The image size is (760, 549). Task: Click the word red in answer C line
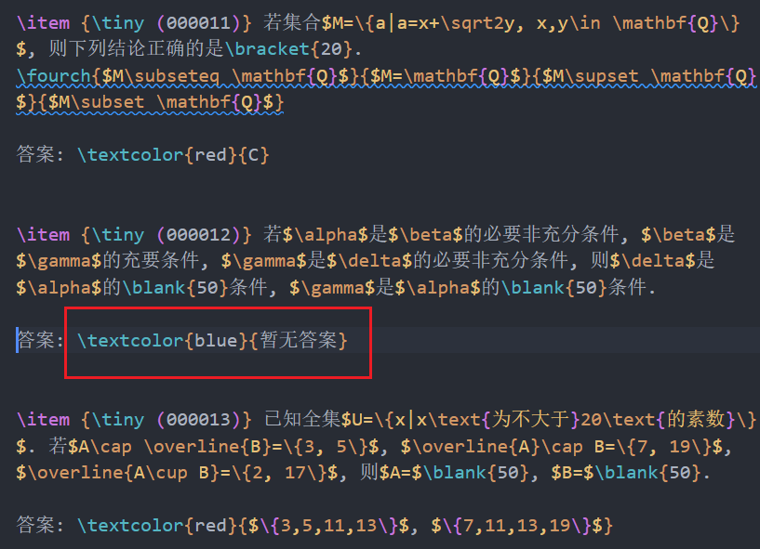coord(209,154)
